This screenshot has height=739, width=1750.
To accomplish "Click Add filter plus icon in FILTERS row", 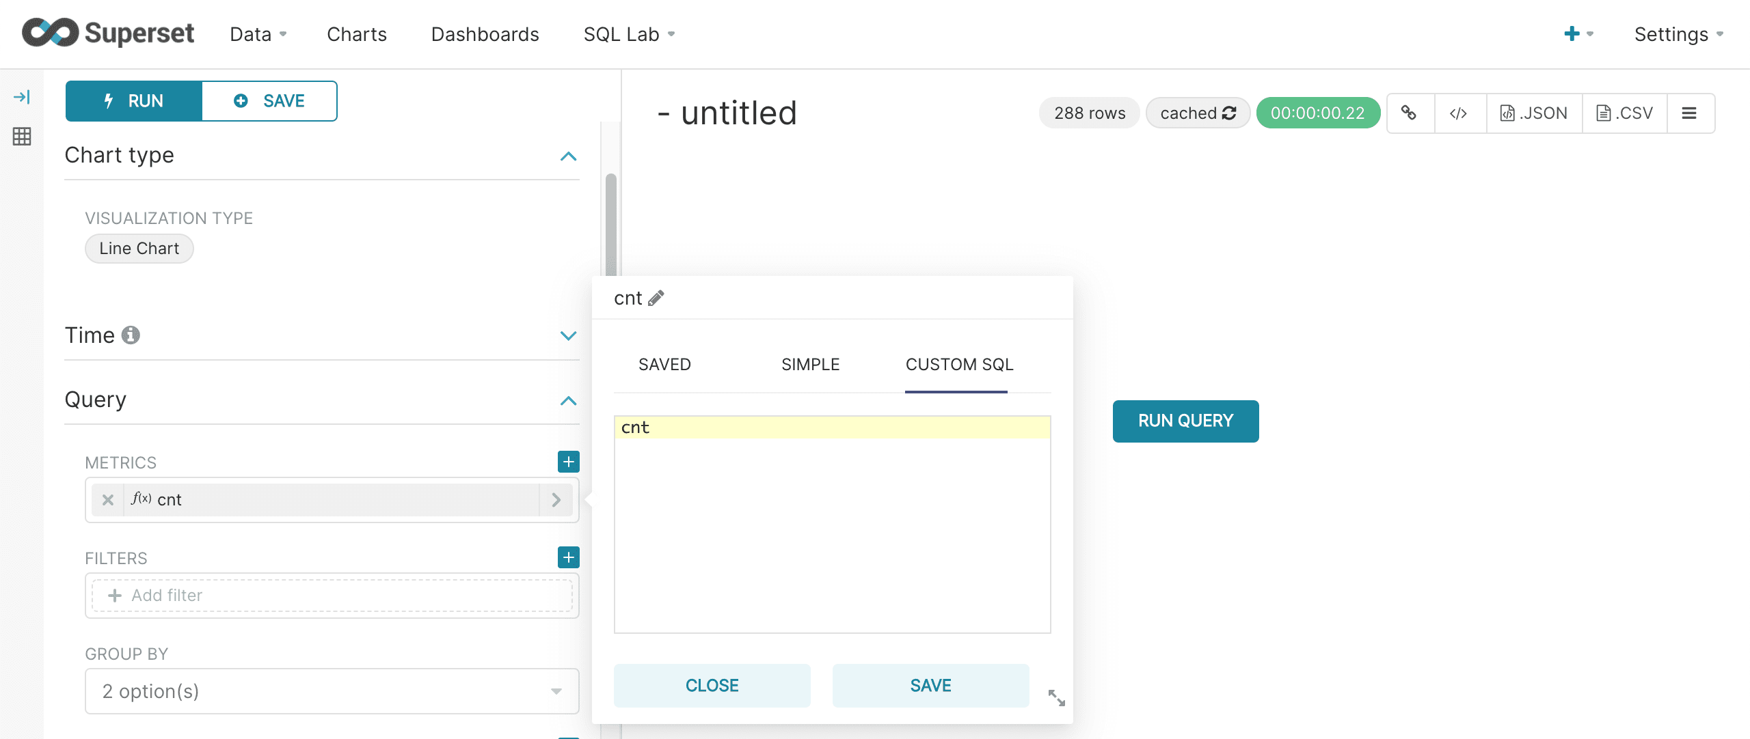I will (568, 557).
